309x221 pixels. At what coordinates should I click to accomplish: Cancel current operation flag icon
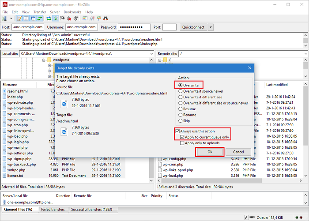(x=63, y=19)
